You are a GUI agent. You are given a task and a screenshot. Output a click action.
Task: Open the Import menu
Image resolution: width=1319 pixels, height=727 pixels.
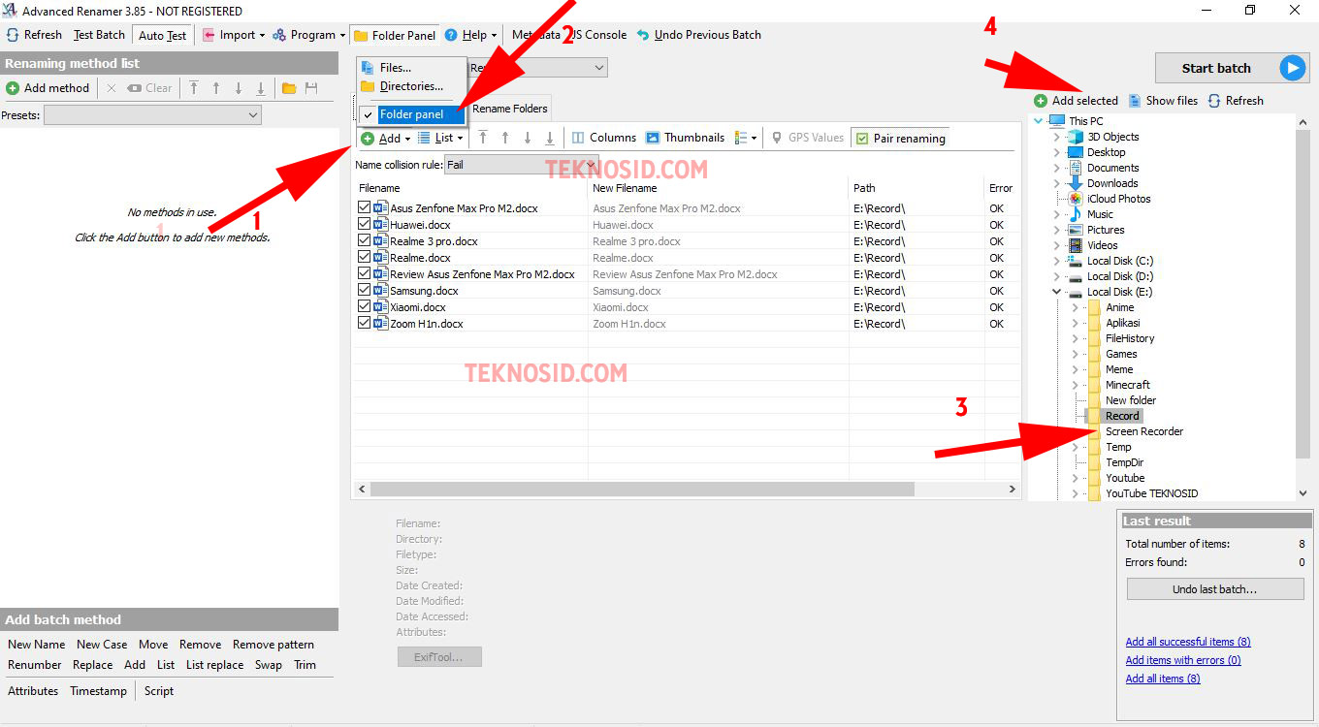point(233,35)
